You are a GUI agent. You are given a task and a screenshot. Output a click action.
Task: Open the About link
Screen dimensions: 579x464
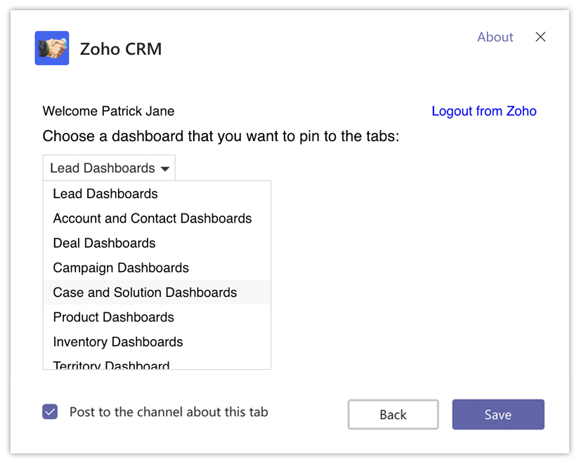coord(495,37)
